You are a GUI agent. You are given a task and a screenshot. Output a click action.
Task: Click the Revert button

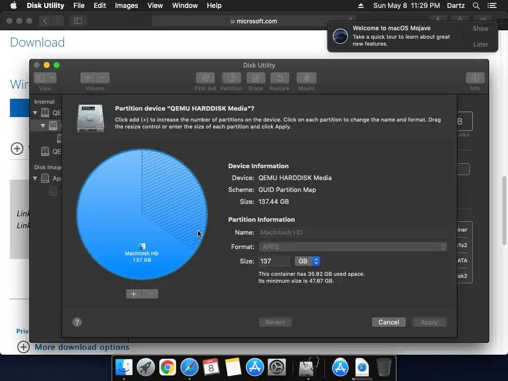[x=275, y=322]
